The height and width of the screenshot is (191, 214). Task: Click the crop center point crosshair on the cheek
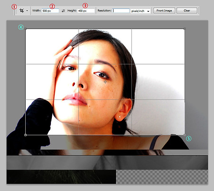pyautogui.click(x=105, y=82)
